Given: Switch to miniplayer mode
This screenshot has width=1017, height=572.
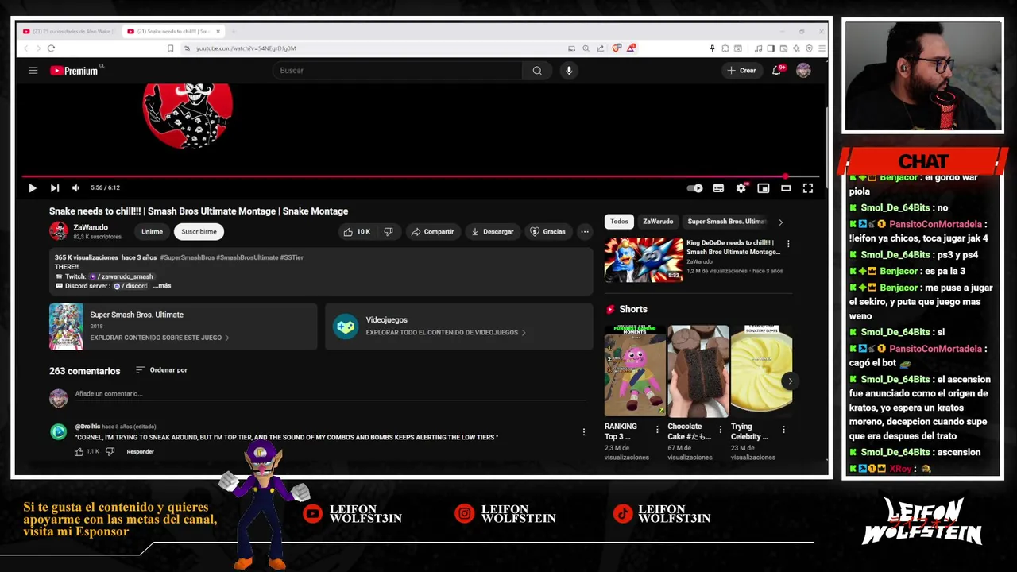Looking at the screenshot, I should [763, 188].
